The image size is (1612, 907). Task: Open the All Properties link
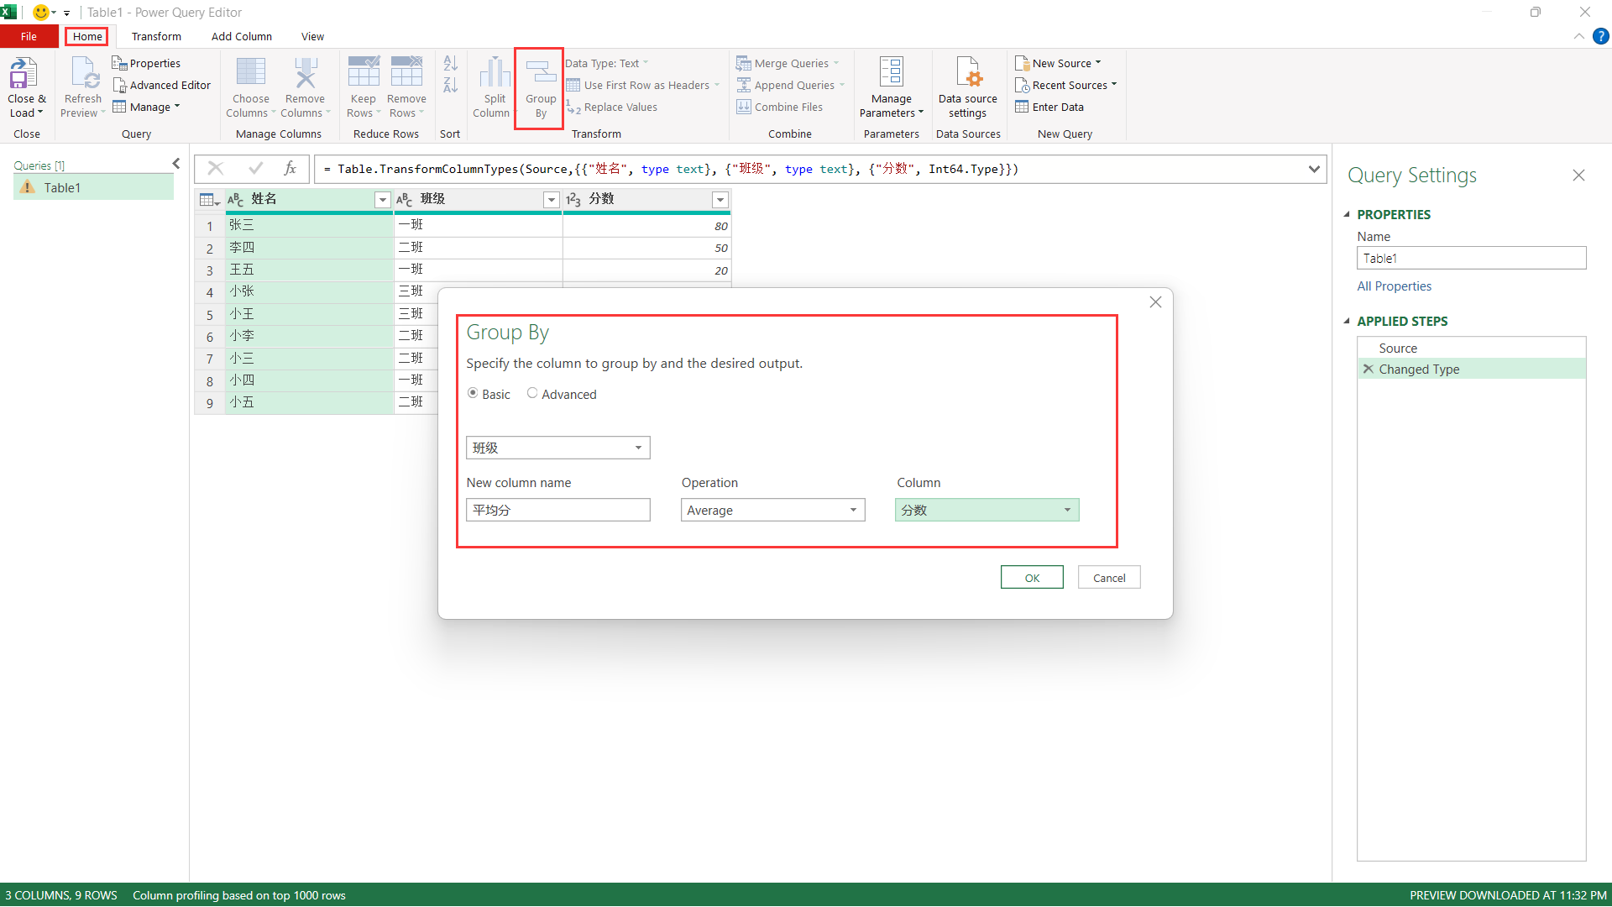pyautogui.click(x=1394, y=286)
